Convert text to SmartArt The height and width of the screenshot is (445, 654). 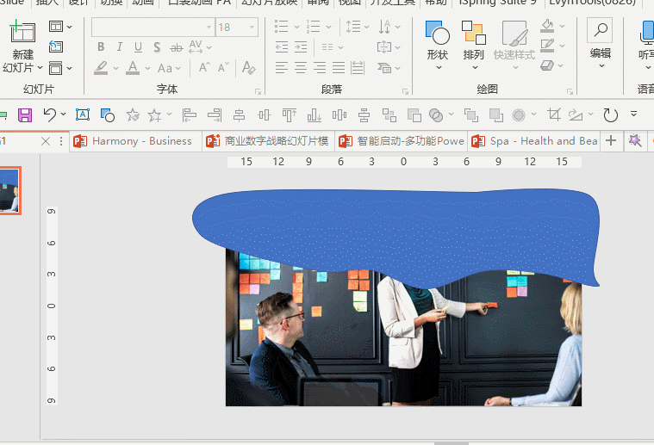pos(389,67)
